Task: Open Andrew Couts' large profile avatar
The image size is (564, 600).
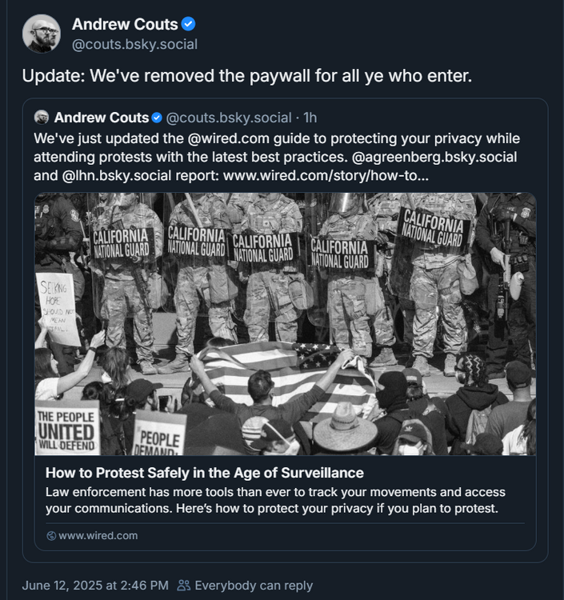Action: click(42, 34)
